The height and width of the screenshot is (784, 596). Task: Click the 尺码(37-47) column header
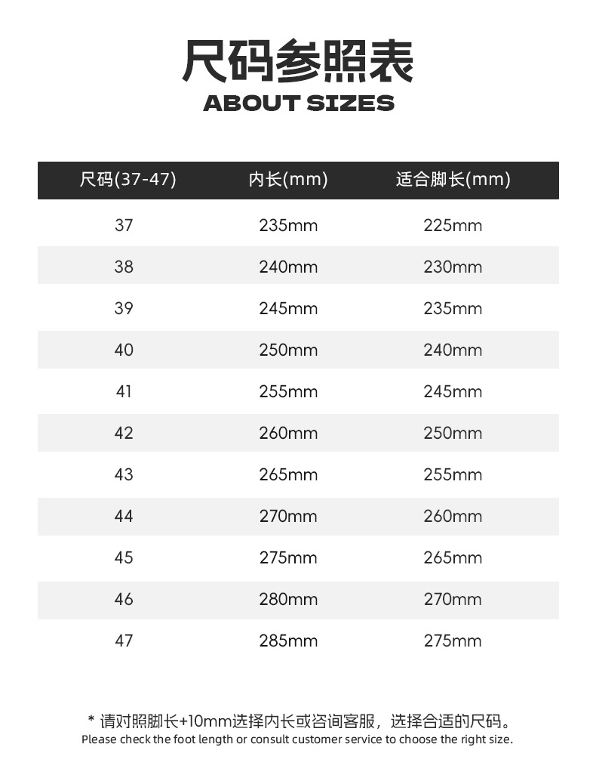pyautogui.click(x=128, y=179)
